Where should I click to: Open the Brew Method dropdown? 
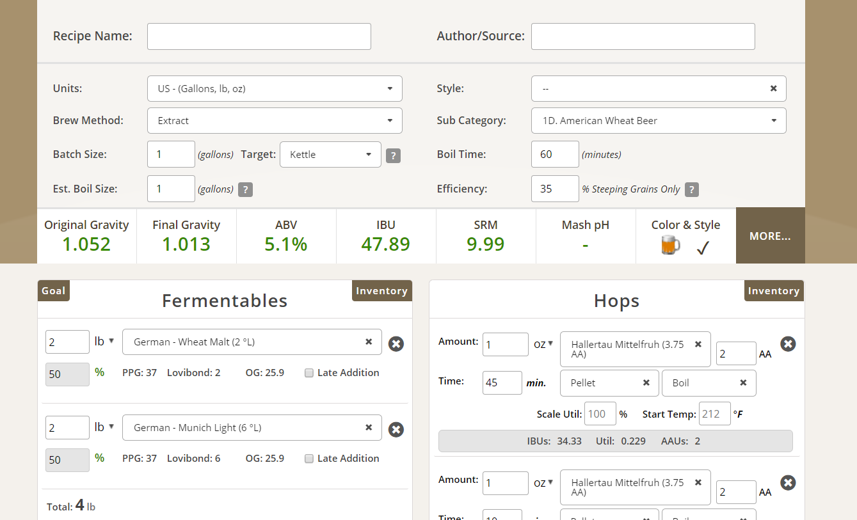click(x=275, y=121)
